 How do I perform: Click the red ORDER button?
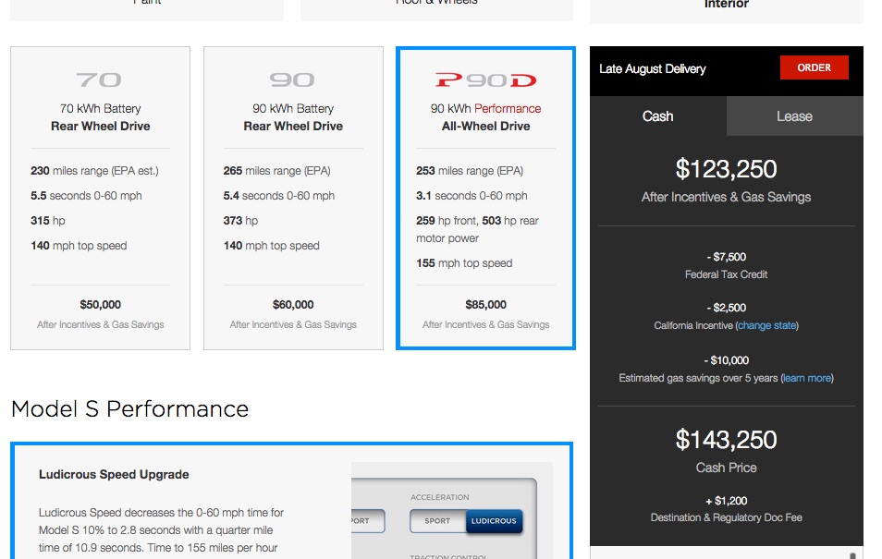814,67
